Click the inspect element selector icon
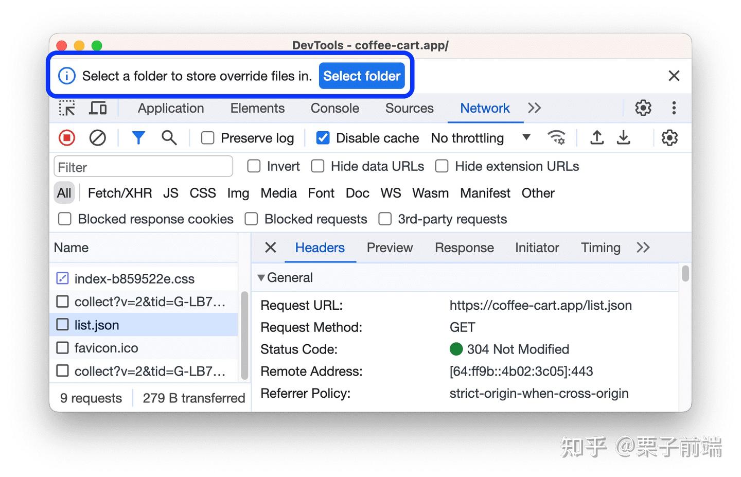This screenshot has width=741, height=477. (x=67, y=108)
